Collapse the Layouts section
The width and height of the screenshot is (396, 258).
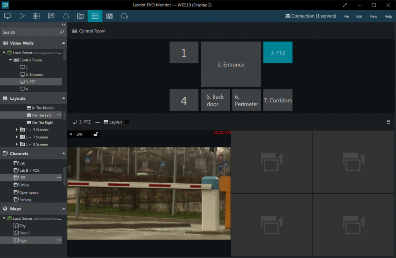point(64,98)
